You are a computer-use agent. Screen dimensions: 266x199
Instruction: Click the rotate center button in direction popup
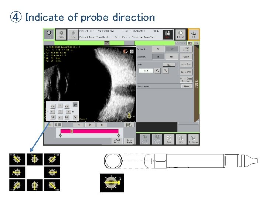60,112
